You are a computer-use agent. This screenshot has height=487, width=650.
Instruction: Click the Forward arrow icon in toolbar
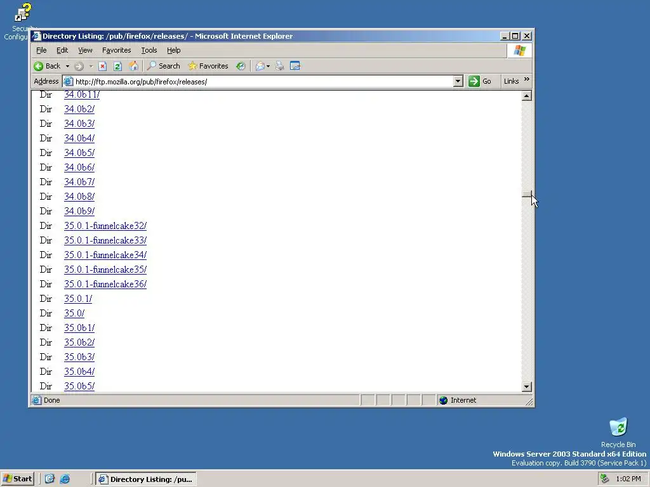point(79,66)
